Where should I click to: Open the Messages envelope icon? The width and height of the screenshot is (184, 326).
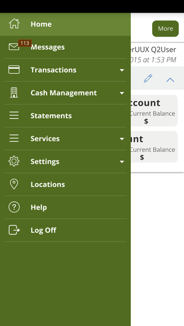click(14, 47)
